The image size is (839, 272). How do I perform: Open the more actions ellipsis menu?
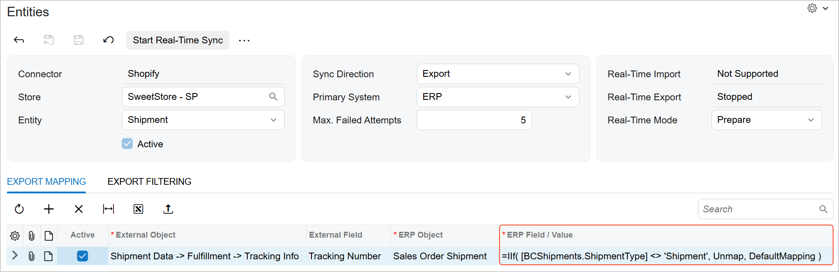tap(244, 41)
